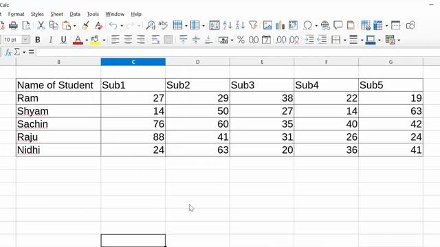The height and width of the screenshot is (247, 440).
Task: Click the Formula equals (=) button
Action: click(32, 52)
